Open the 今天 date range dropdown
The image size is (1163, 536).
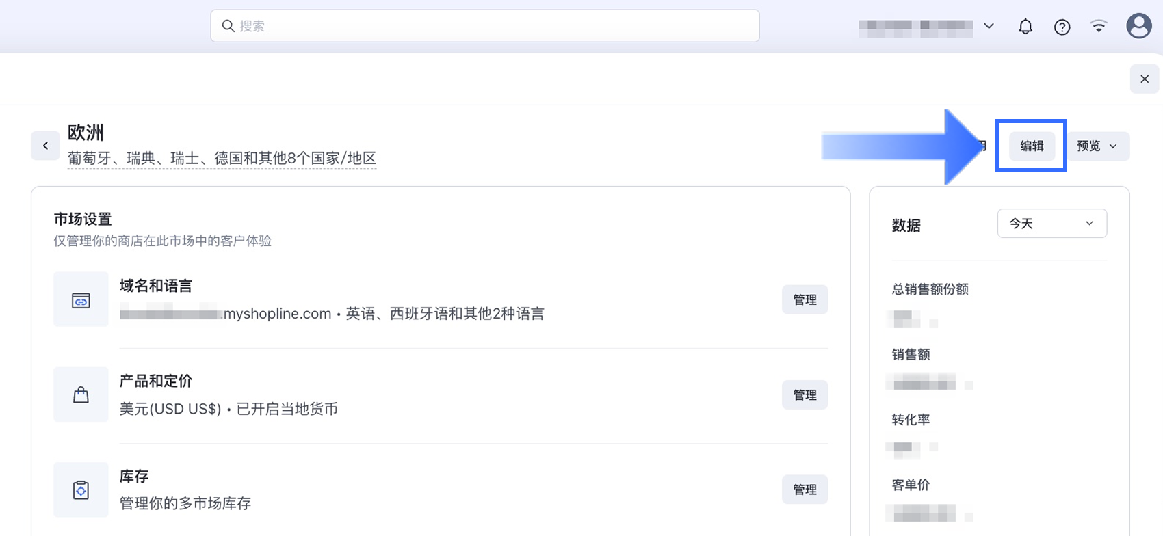tap(1051, 223)
